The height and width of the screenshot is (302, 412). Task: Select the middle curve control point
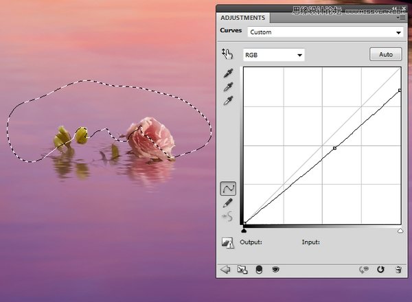coord(335,148)
